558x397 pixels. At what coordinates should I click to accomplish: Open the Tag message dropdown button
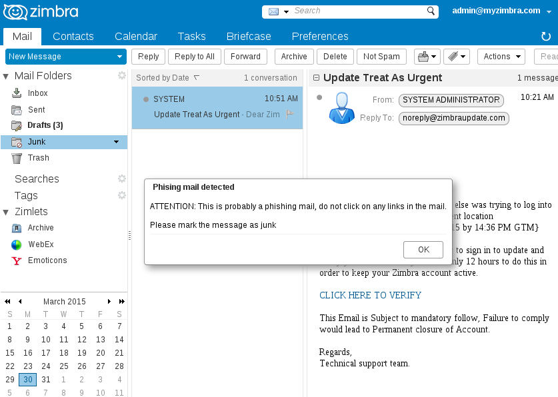pyautogui.click(x=457, y=57)
